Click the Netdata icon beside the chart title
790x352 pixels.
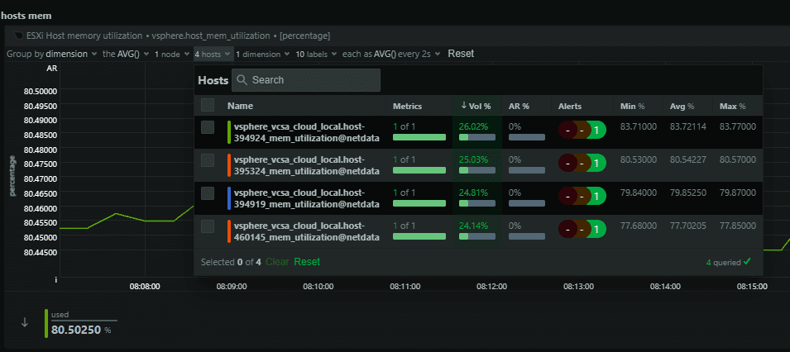17,36
